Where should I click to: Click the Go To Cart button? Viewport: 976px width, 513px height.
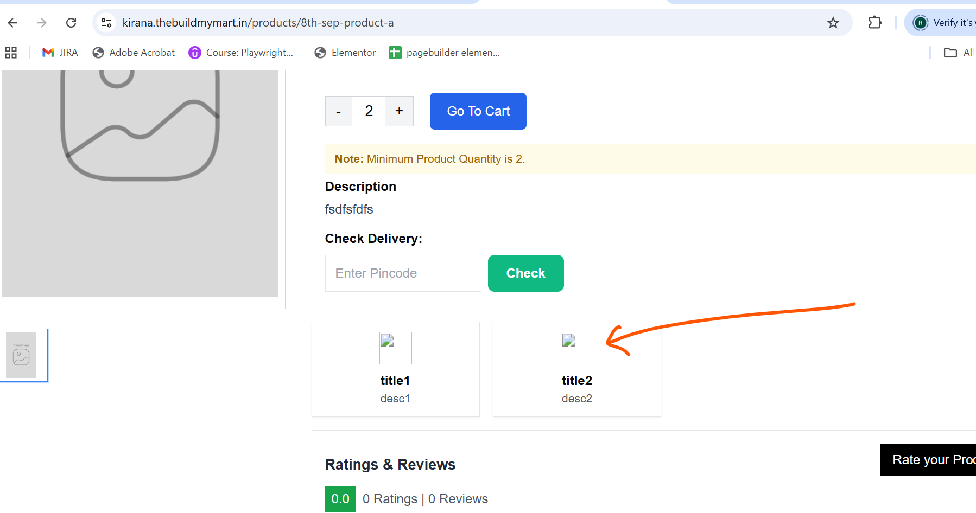coord(478,111)
